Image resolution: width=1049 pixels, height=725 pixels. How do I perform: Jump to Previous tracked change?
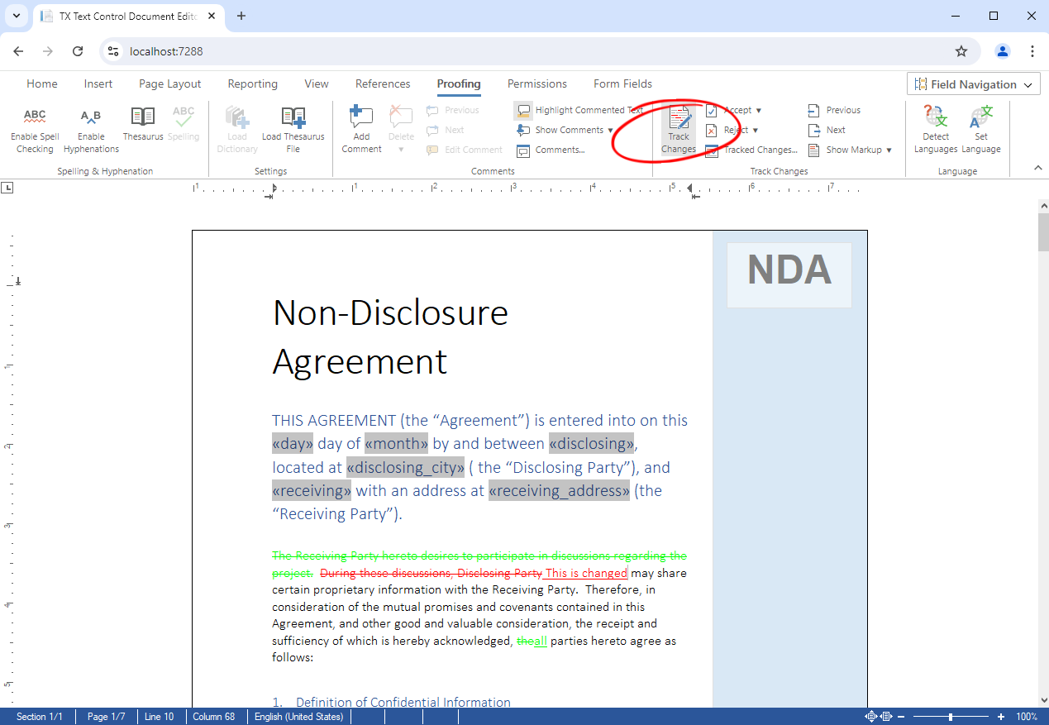(x=834, y=110)
